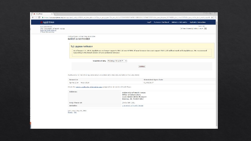Click the secure padlock icon in address bar

43,17
